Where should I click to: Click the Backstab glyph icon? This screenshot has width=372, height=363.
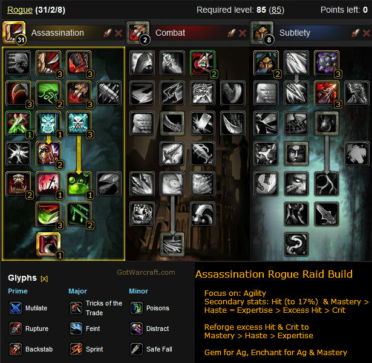(16, 349)
